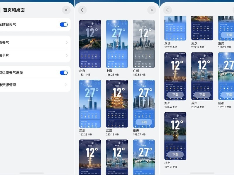Click the 首页和桌面 title

click(14, 10)
